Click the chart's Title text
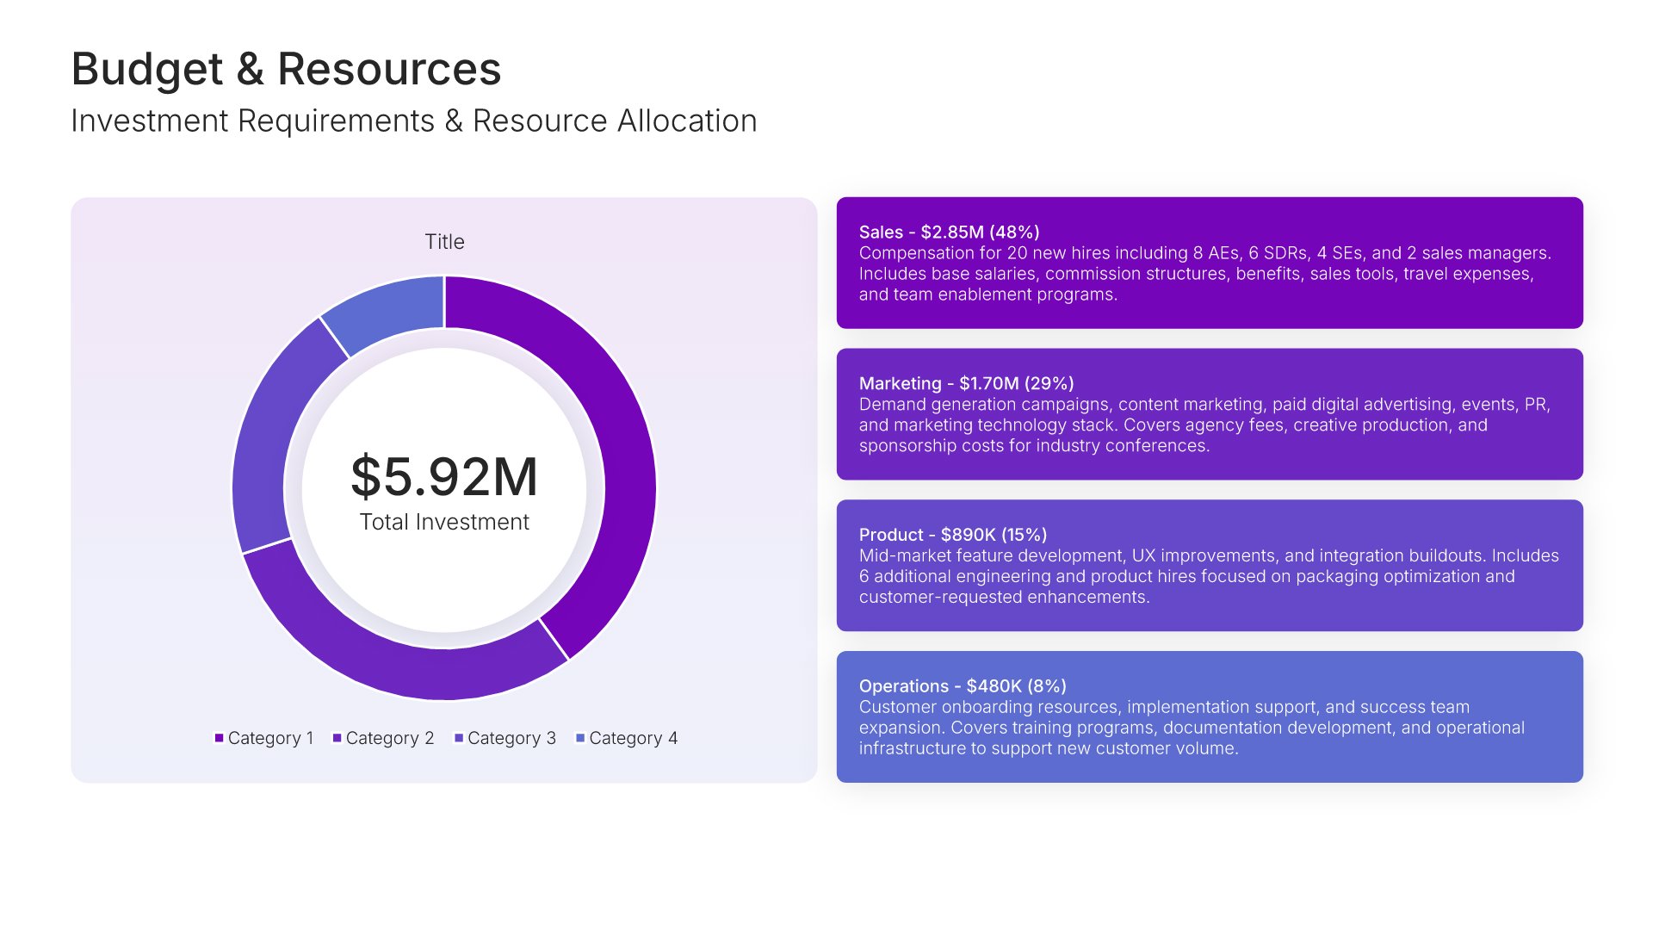The height and width of the screenshot is (930, 1653). [444, 242]
